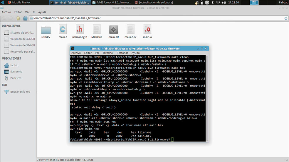Viewport: 289px width, 162px height.
Task: Open the volume speaker tray icon
Action: coord(224,3)
